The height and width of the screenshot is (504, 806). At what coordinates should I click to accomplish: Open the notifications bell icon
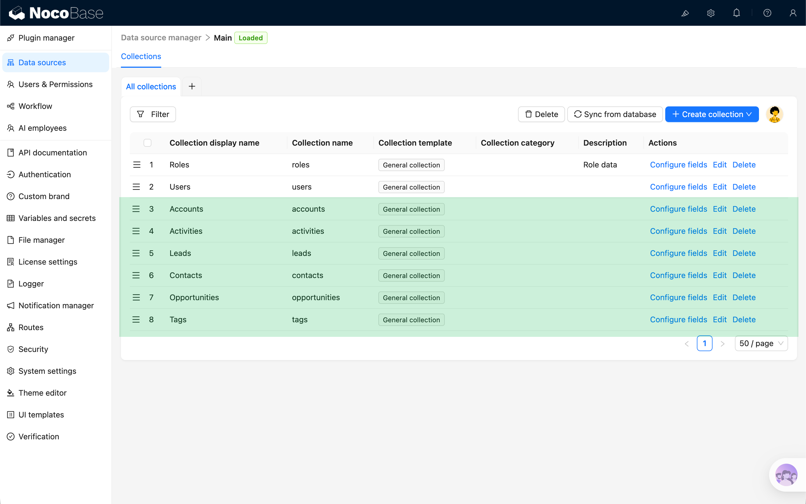click(x=736, y=13)
